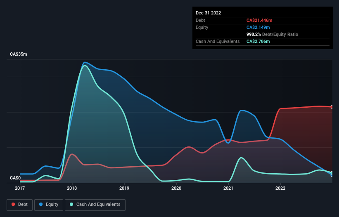The image size is (339, 217).
Task: Select the 2019 x-axis label
Action: [124, 188]
